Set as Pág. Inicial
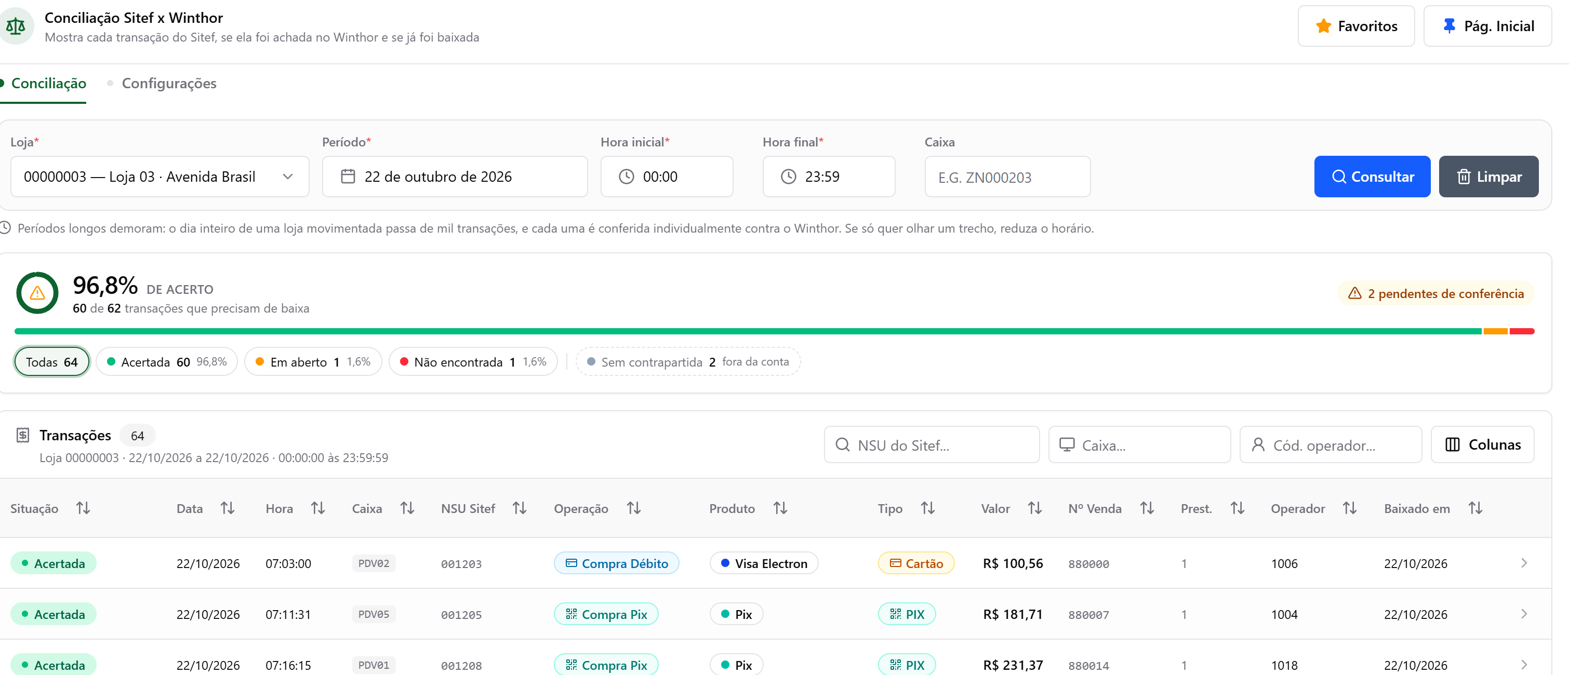 [1487, 26]
